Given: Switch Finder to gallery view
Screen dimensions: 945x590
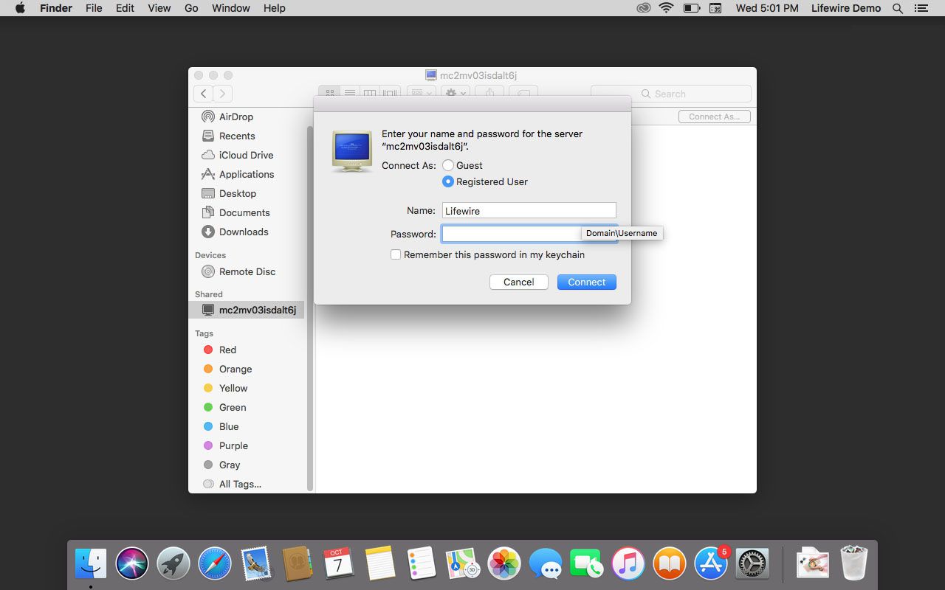Looking at the screenshot, I should [x=390, y=94].
